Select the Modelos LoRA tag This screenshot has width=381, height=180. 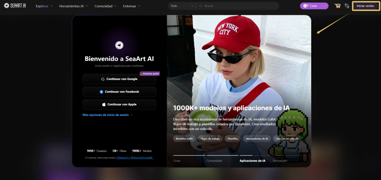[x=184, y=139]
